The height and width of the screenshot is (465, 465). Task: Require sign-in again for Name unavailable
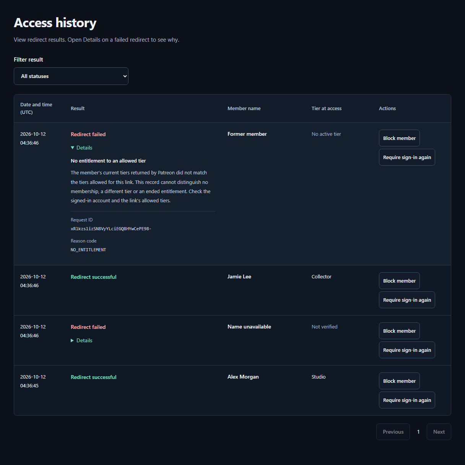click(407, 350)
